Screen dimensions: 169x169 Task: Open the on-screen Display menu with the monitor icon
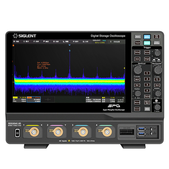[26, 41]
